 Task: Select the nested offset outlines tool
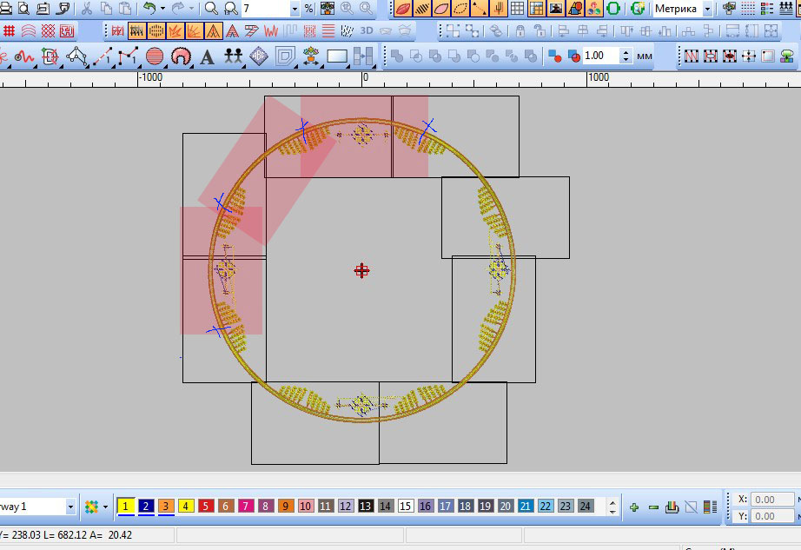click(285, 56)
